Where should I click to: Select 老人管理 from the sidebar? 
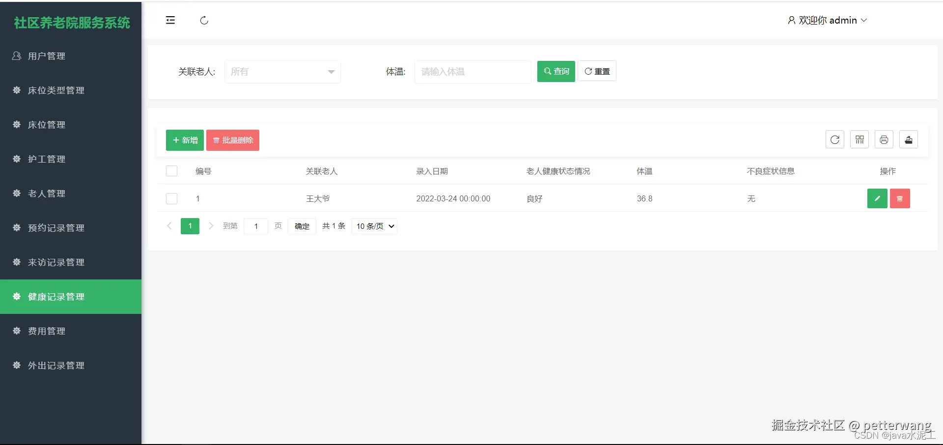tap(45, 194)
